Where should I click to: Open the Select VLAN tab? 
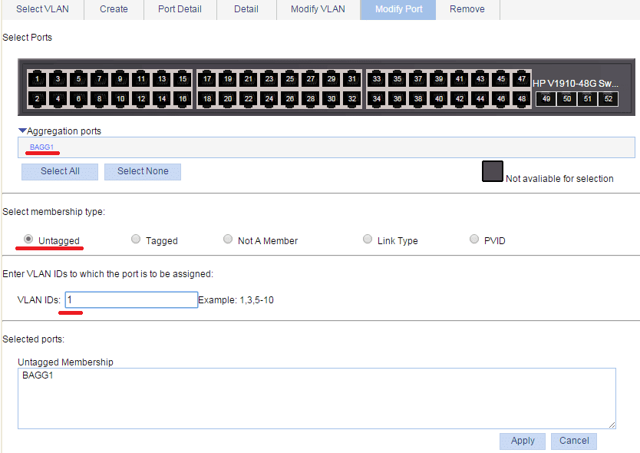click(x=42, y=9)
